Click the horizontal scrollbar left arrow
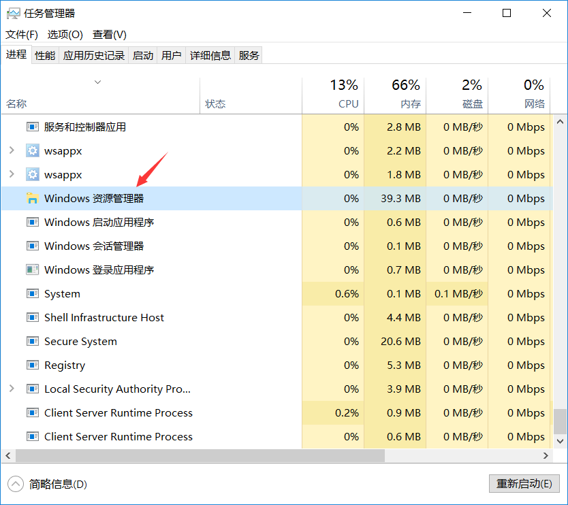 (x=8, y=455)
